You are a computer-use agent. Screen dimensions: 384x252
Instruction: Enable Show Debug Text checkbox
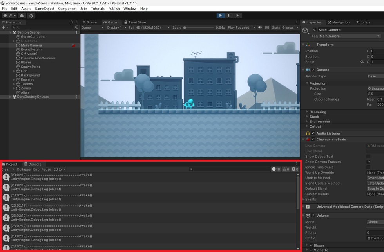(368, 157)
